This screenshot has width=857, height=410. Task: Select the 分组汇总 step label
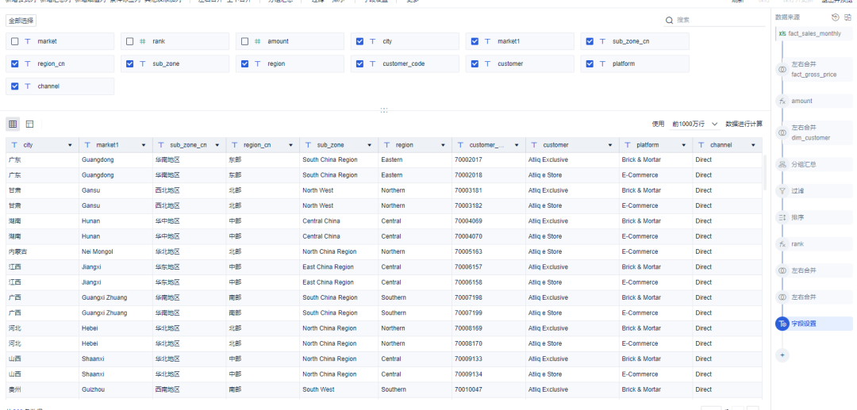coord(803,164)
